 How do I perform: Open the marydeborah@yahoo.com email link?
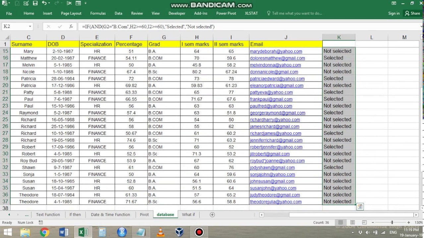pos(276,51)
